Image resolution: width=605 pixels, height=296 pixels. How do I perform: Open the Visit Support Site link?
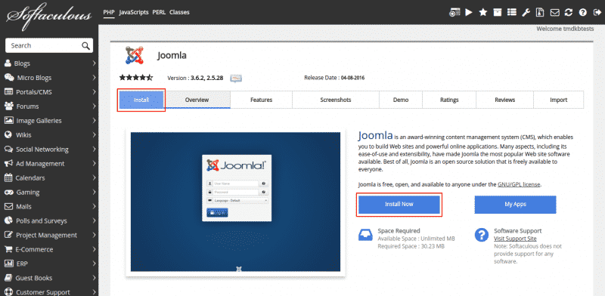tap(515, 239)
